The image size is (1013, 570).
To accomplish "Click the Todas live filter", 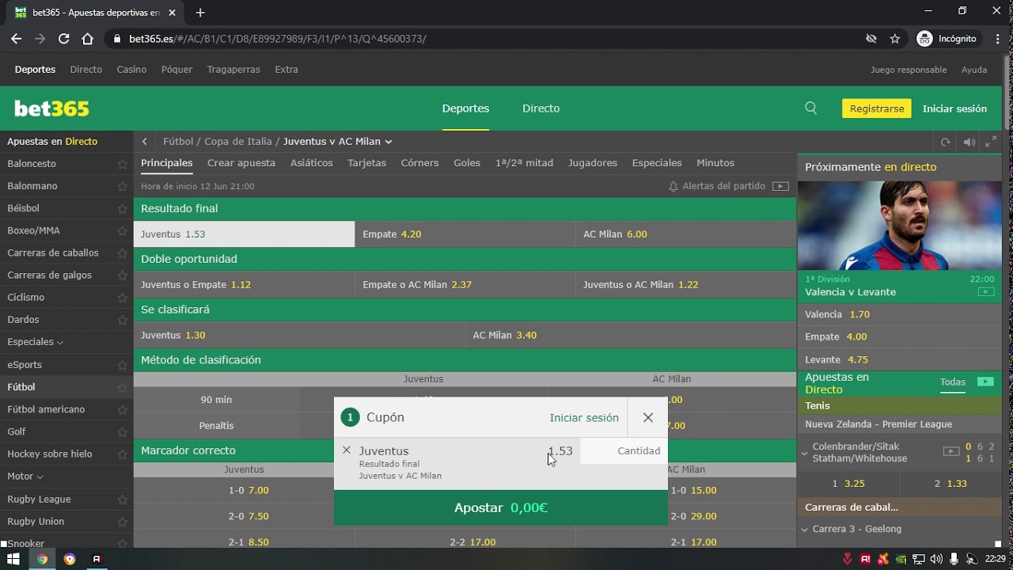I will [953, 382].
